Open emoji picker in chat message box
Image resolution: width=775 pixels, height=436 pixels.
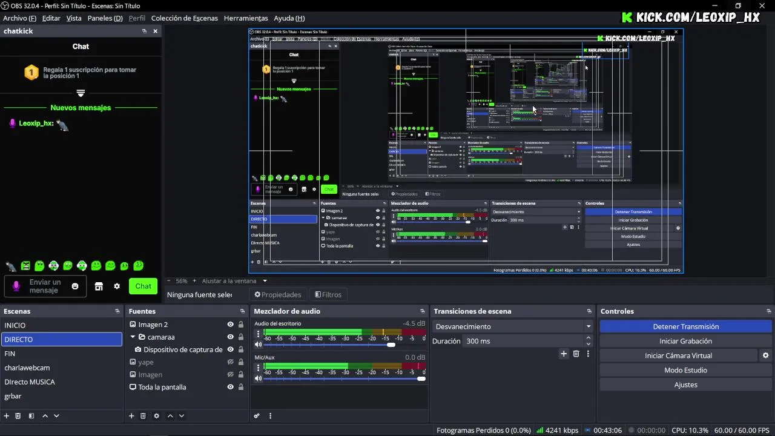(x=75, y=286)
